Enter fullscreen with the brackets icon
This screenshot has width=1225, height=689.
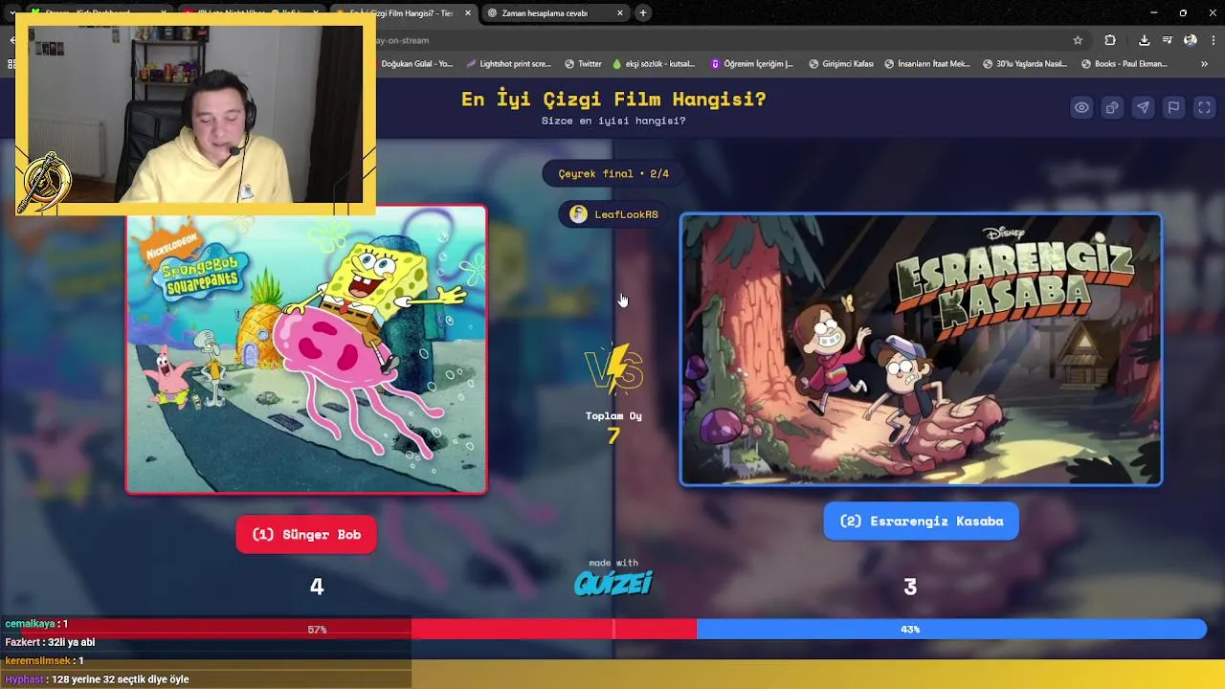coord(1205,108)
